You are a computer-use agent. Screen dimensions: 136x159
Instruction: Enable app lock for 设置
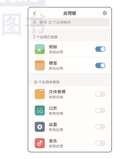[100, 127]
